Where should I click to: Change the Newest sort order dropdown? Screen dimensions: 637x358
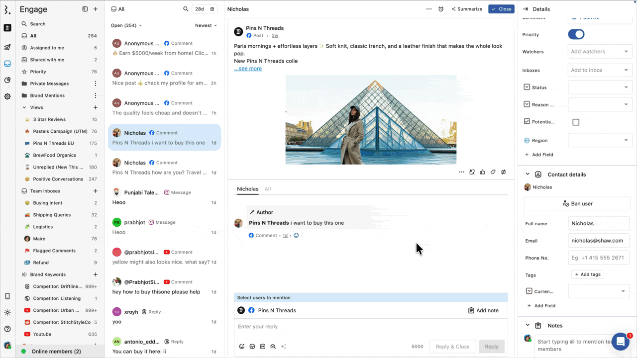206,25
